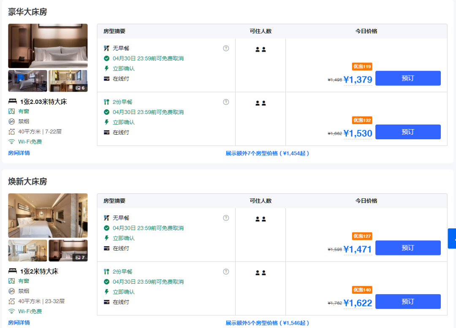Book 豪华大床房 with 2 breakfasts at ¥1,530
The height and width of the screenshot is (328, 456).
[407, 132]
